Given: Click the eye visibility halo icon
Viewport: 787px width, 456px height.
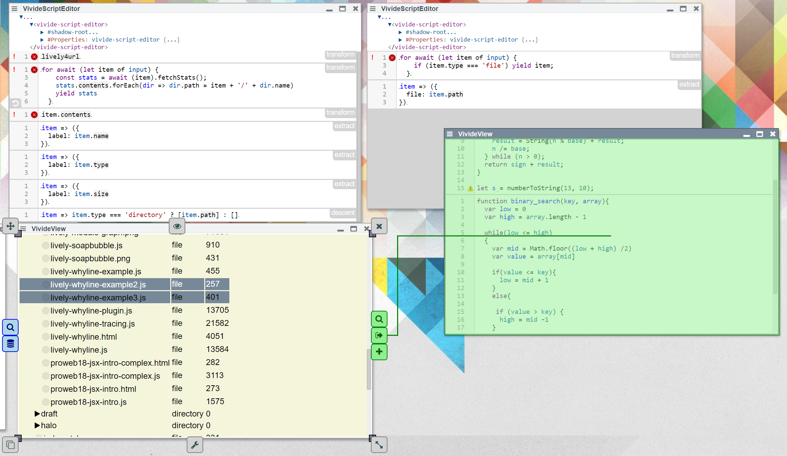Looking at the screenshot, I should coord(177,226).
